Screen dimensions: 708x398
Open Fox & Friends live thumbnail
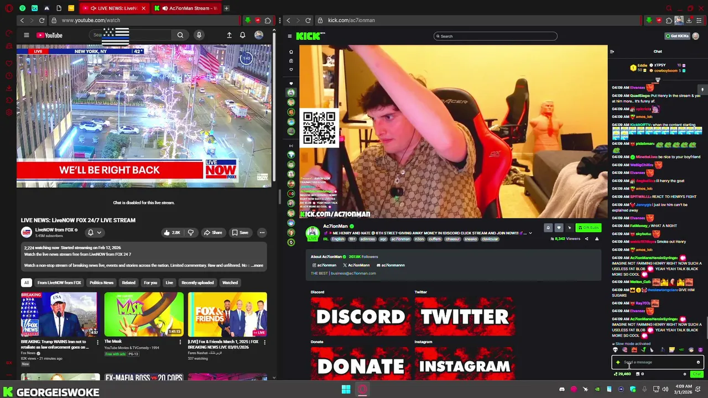point(227,314)
